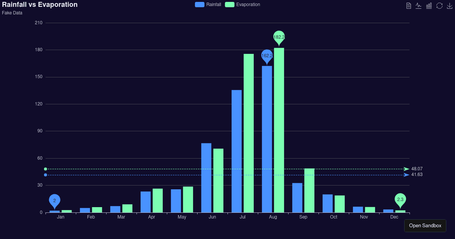Viewport: 455px width, 239px height.
Task: Click the chart title Rainfall vs Evaporation
Action: click(39, 5)
